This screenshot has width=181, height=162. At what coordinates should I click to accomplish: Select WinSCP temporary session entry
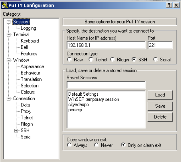[94, 99]
